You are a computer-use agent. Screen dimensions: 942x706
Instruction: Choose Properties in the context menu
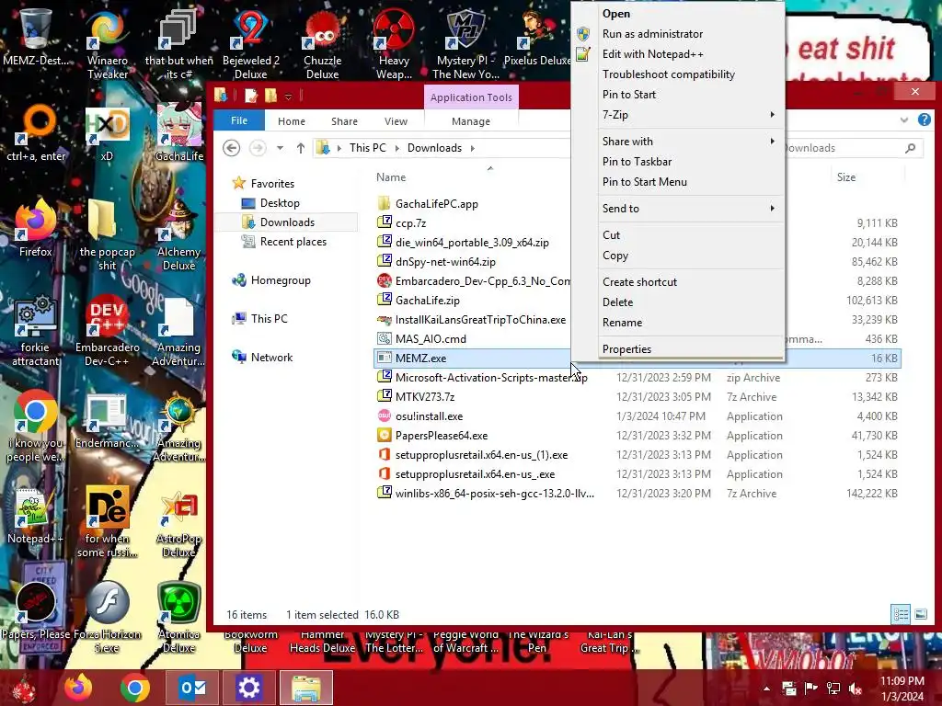(691, 348)
